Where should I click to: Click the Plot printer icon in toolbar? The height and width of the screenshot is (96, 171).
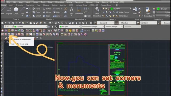point(13,23)
